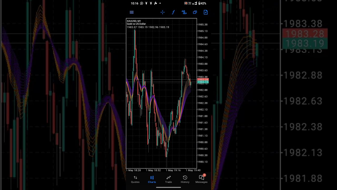Tap the battery 42% status indicator
337x190 pixels.
pyautogui.click(x=202, y=3)
